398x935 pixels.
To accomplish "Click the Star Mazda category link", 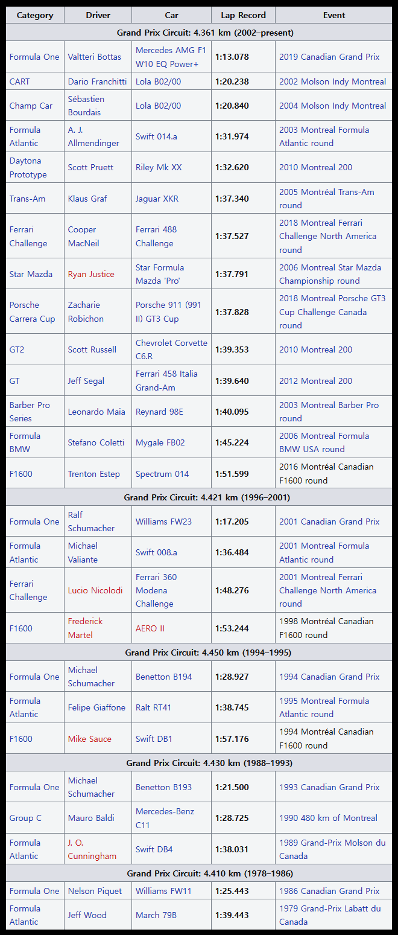I will pos(30,274).
